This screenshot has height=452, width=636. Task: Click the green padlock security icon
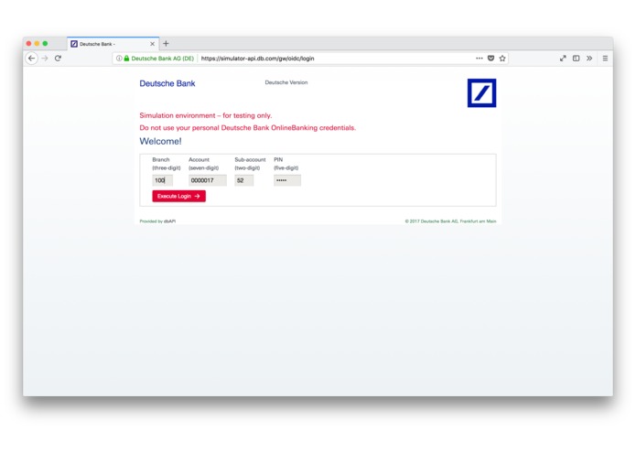126,59
